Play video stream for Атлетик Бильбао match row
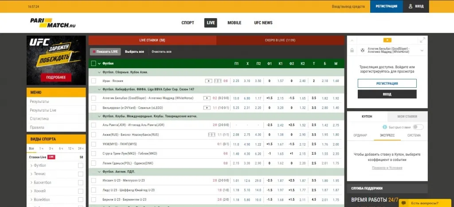The width and height of the screenshot is (454, 207). 207,98
